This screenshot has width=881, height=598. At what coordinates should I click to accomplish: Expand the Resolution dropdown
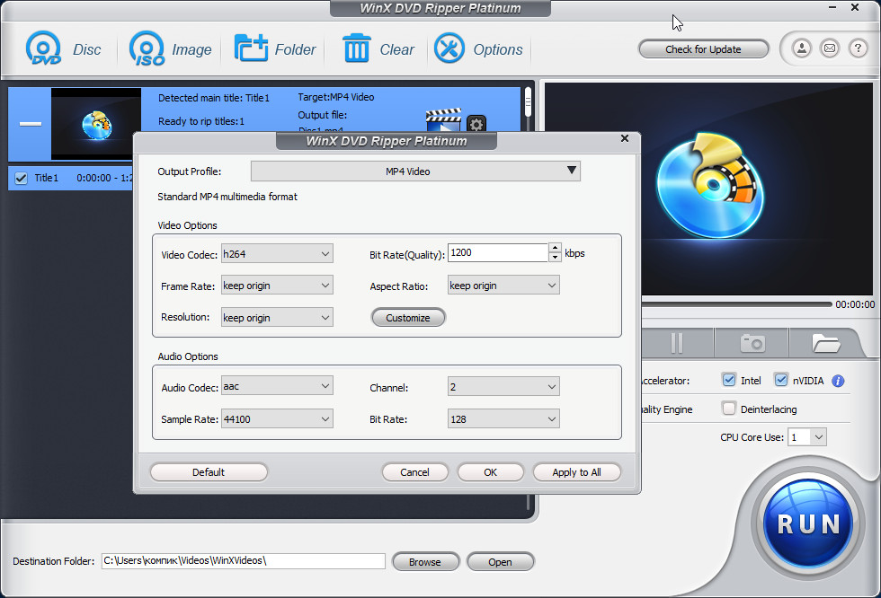tap(277, 317)
